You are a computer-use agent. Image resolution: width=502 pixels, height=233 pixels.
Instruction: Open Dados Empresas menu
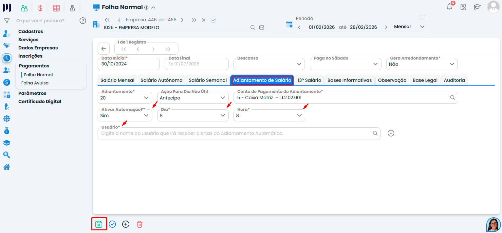point(38,48)
